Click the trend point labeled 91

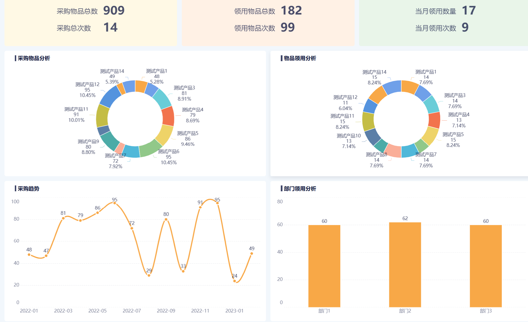[200, 207]
